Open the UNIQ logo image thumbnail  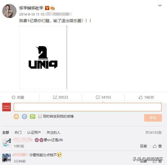[x=43, y=57]
